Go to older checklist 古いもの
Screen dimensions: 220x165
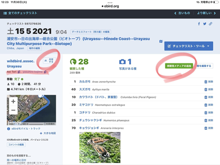182,13
